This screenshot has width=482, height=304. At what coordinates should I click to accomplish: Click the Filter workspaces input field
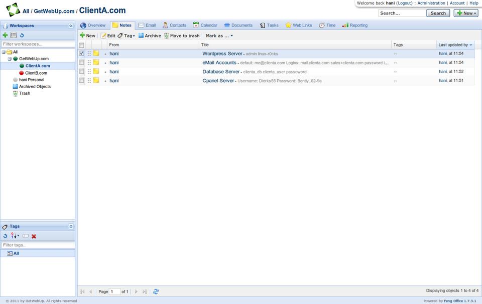tap(38, 44)
